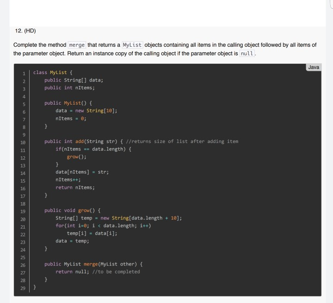This screenshot has width=333, height=303.
Task: Click line number 26 in gutter
Action: tap(23, 265)
